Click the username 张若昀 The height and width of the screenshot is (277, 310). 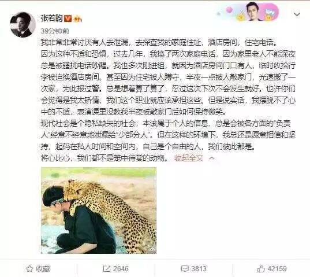51,18
